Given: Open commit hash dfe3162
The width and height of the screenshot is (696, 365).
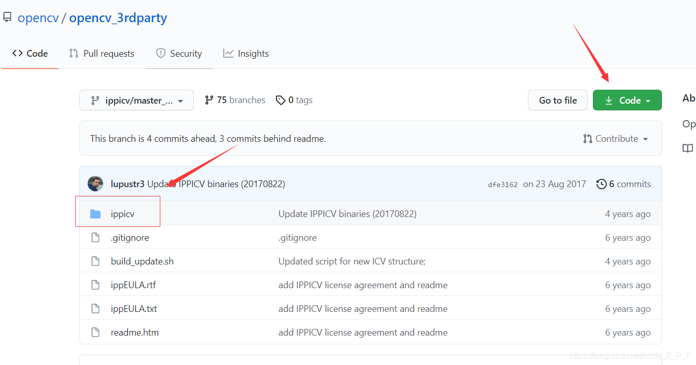Looking at the screenshot, I should point(503,185).
